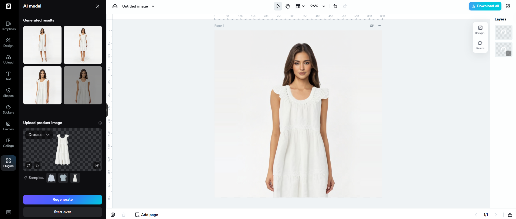Select the hand pan tool

(288, 6)
